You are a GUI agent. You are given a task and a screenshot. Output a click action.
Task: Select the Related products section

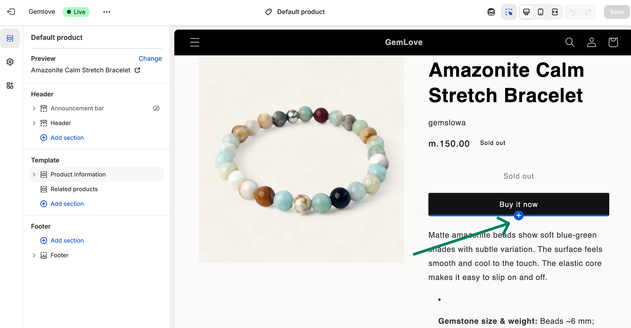74,189
